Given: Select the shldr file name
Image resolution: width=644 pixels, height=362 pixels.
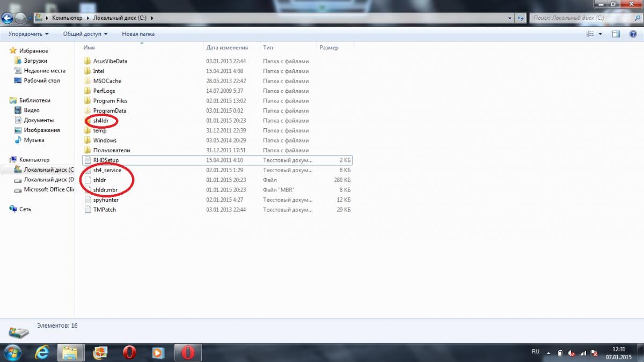Looking at the screenshot, I should click(99, 180).
